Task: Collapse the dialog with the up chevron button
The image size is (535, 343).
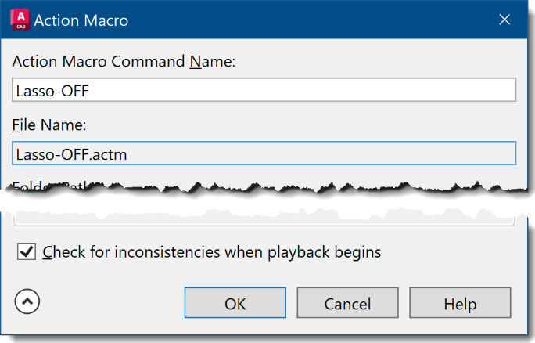Action: click(x=27, y=301)
